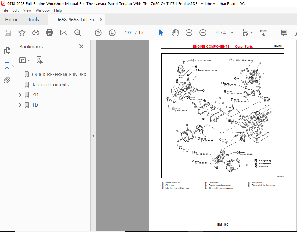Click the TD27Ti label box
297x232 pixels.
278,46
